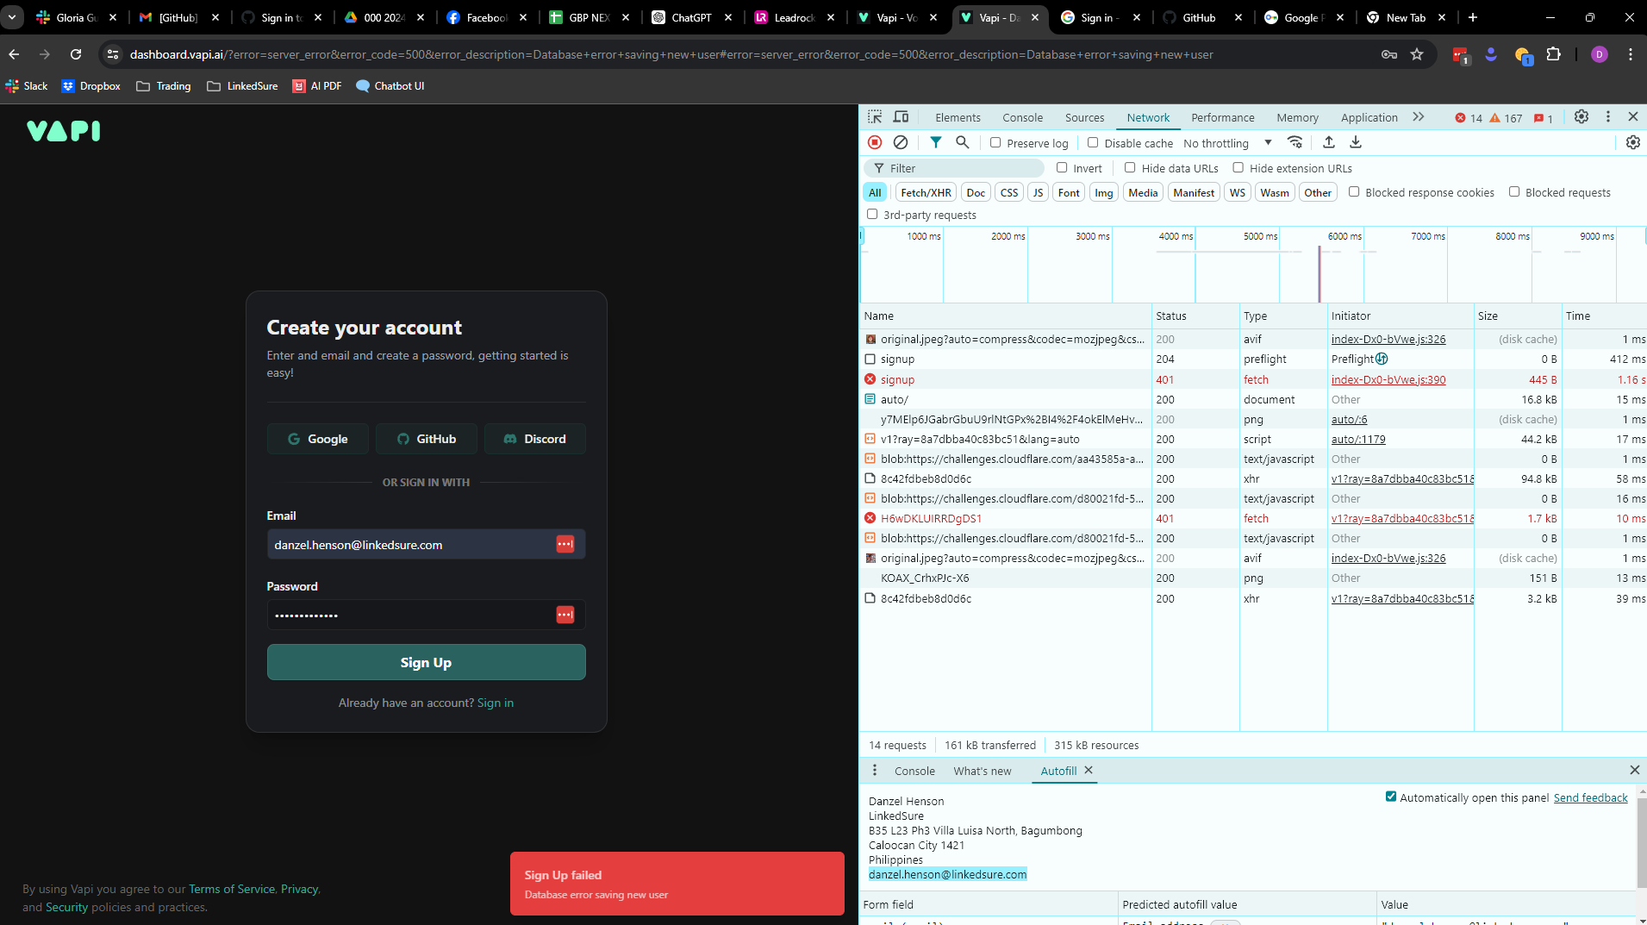Click the Vapi logo
This screenshot has height=925, width=1647.
click(x=64, y=131)
